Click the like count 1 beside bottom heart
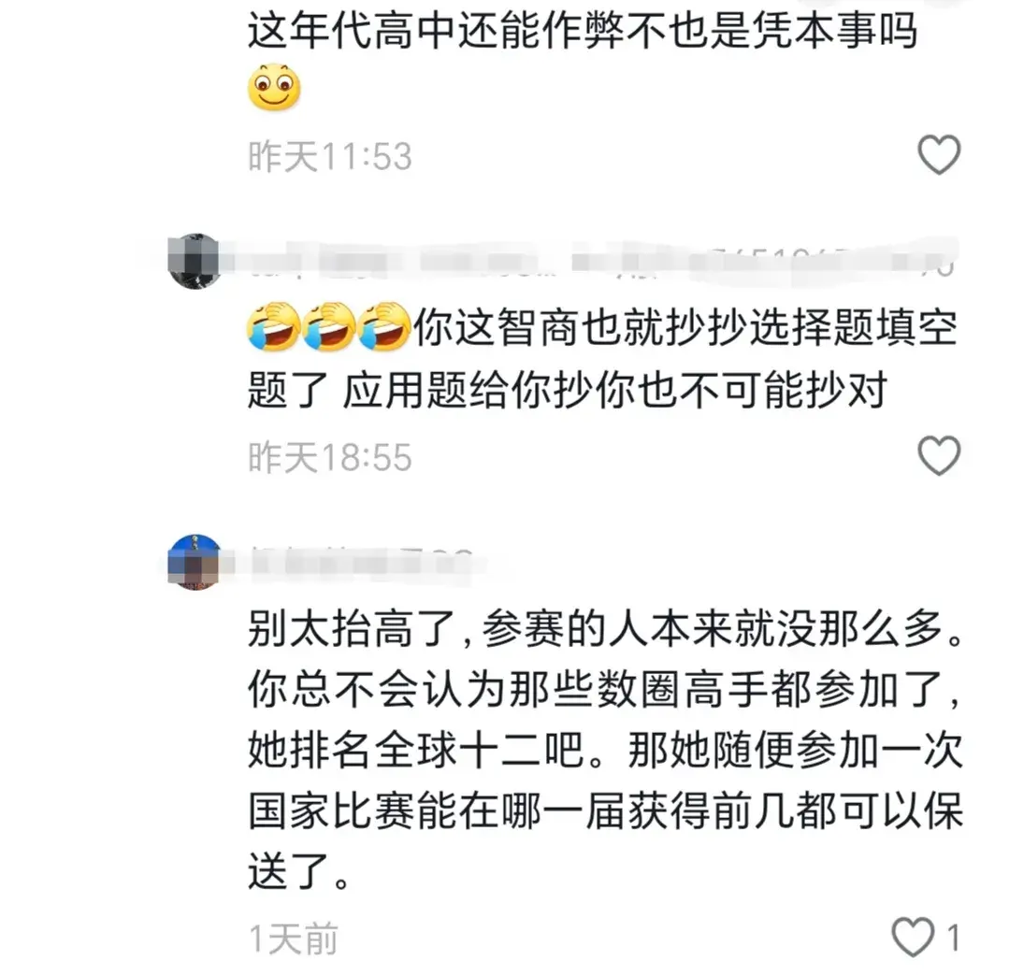The height and width of the screenshot is (975, 1009). (954, 938)
